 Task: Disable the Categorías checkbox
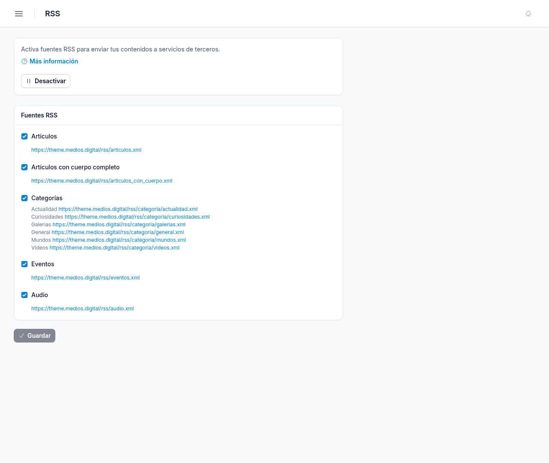(24, 198)
